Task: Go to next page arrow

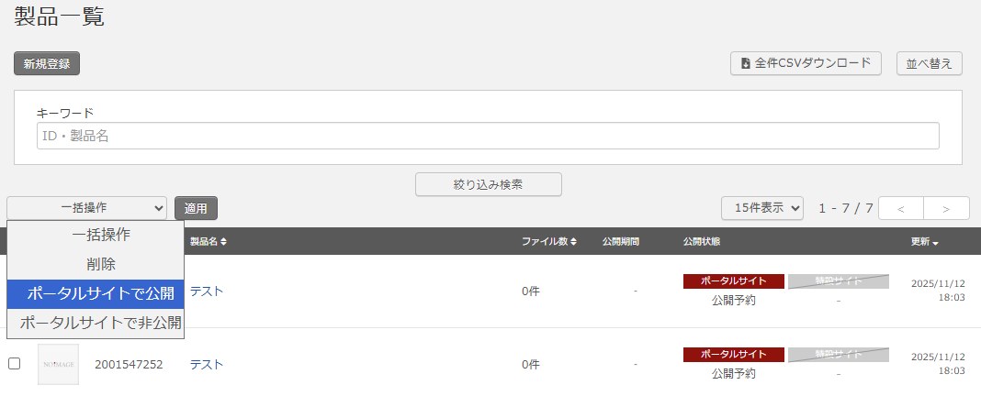Action: [946, 208]
